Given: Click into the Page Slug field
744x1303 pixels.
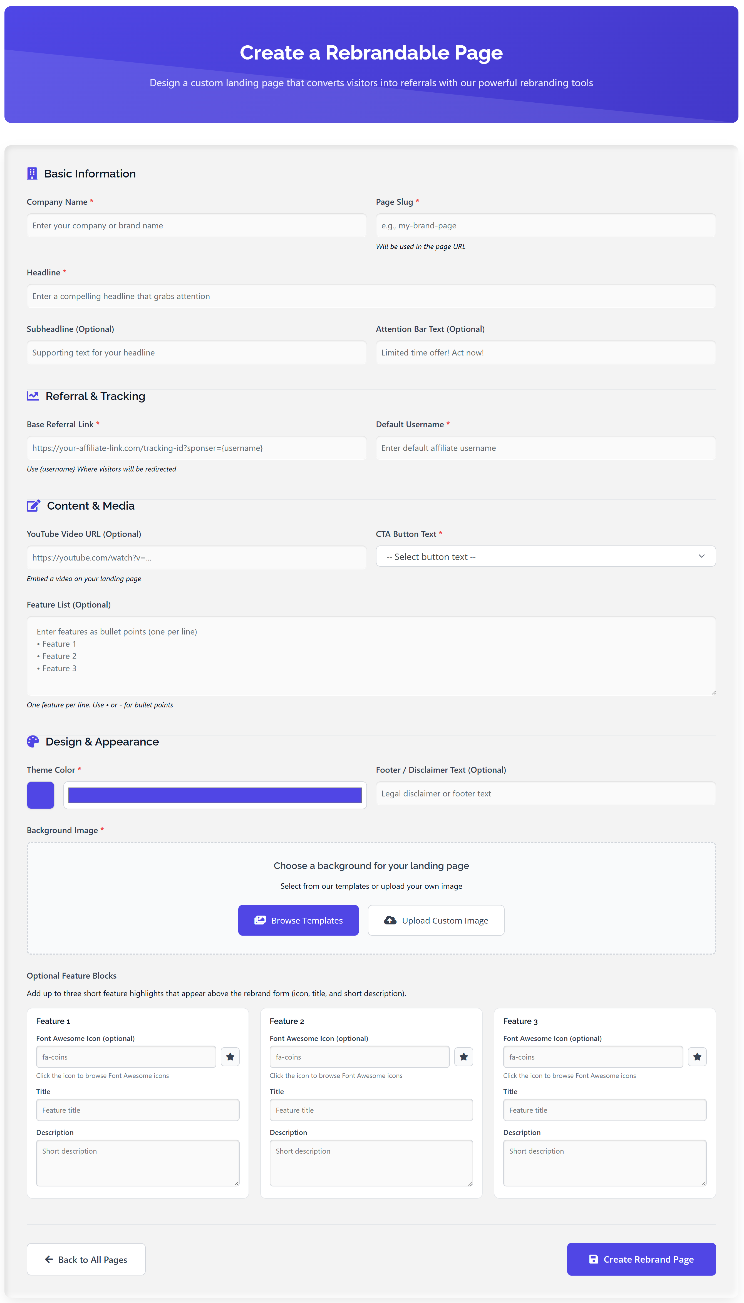Looking at the screenshot, I should tap(545, 225).
